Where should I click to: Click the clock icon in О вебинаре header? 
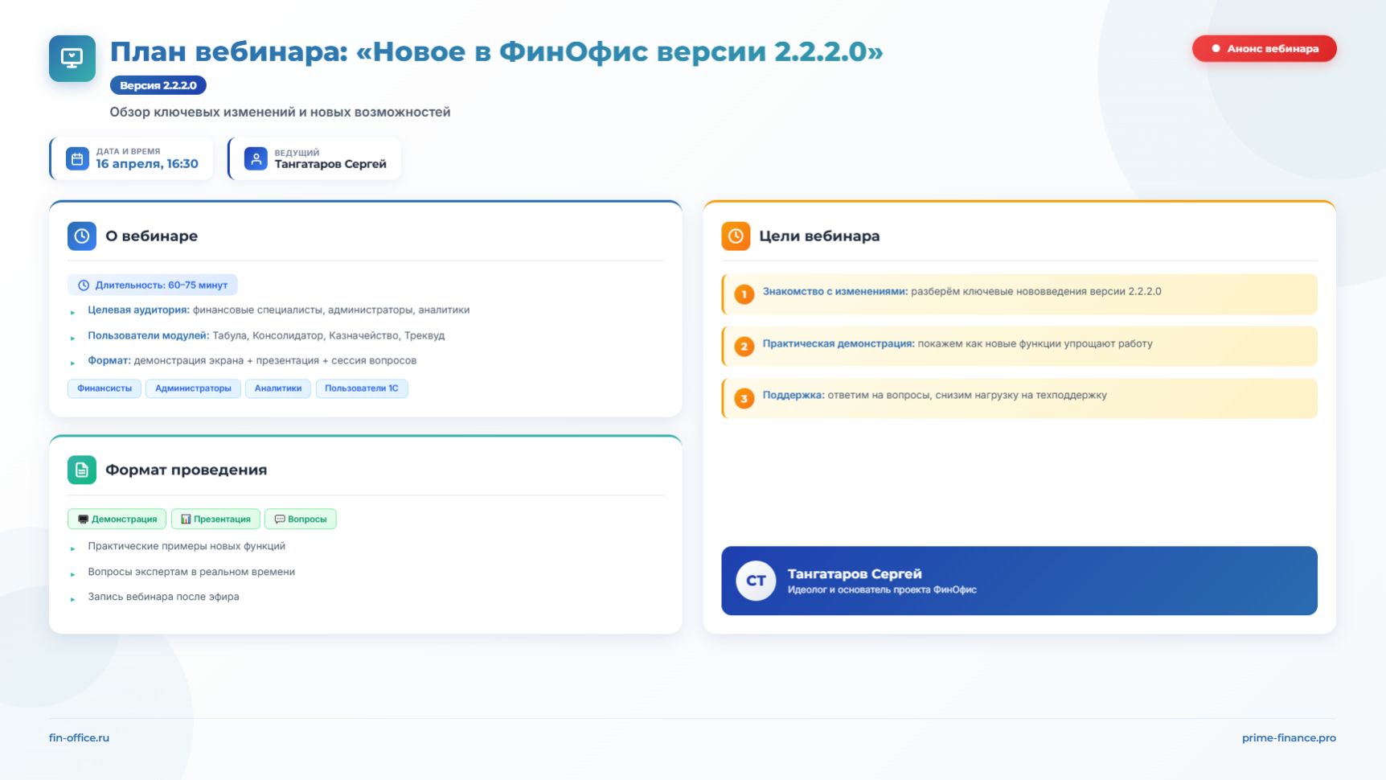click(x=82, y=236)
